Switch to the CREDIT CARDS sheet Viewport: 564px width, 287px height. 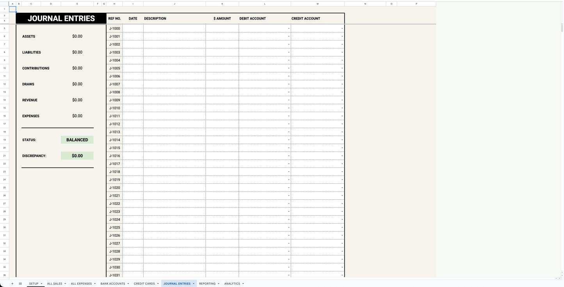point(144,283)
